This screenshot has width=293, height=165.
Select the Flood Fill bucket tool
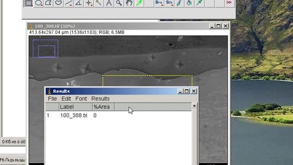coord(190,3)
